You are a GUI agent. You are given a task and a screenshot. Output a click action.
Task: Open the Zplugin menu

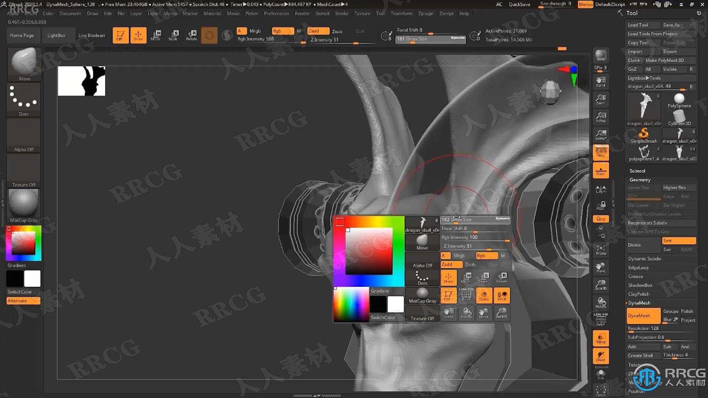pyautogui.click(x=426, y=14)
